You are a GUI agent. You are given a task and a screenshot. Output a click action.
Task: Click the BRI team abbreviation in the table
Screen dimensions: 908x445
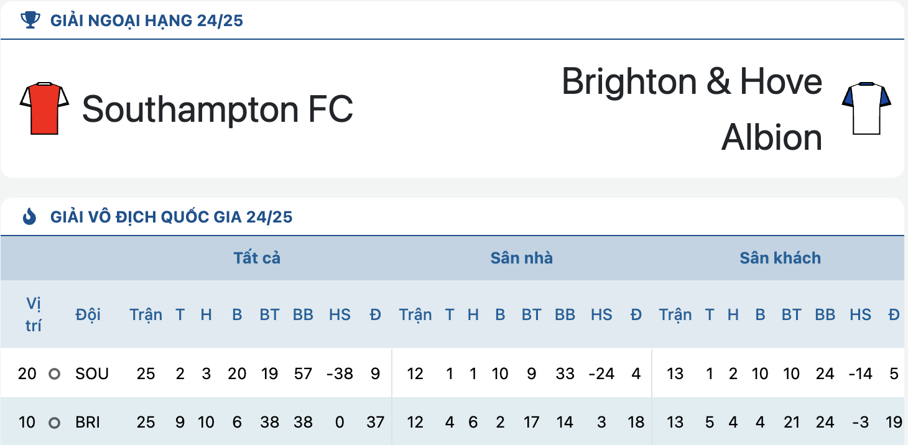[88, 423]
